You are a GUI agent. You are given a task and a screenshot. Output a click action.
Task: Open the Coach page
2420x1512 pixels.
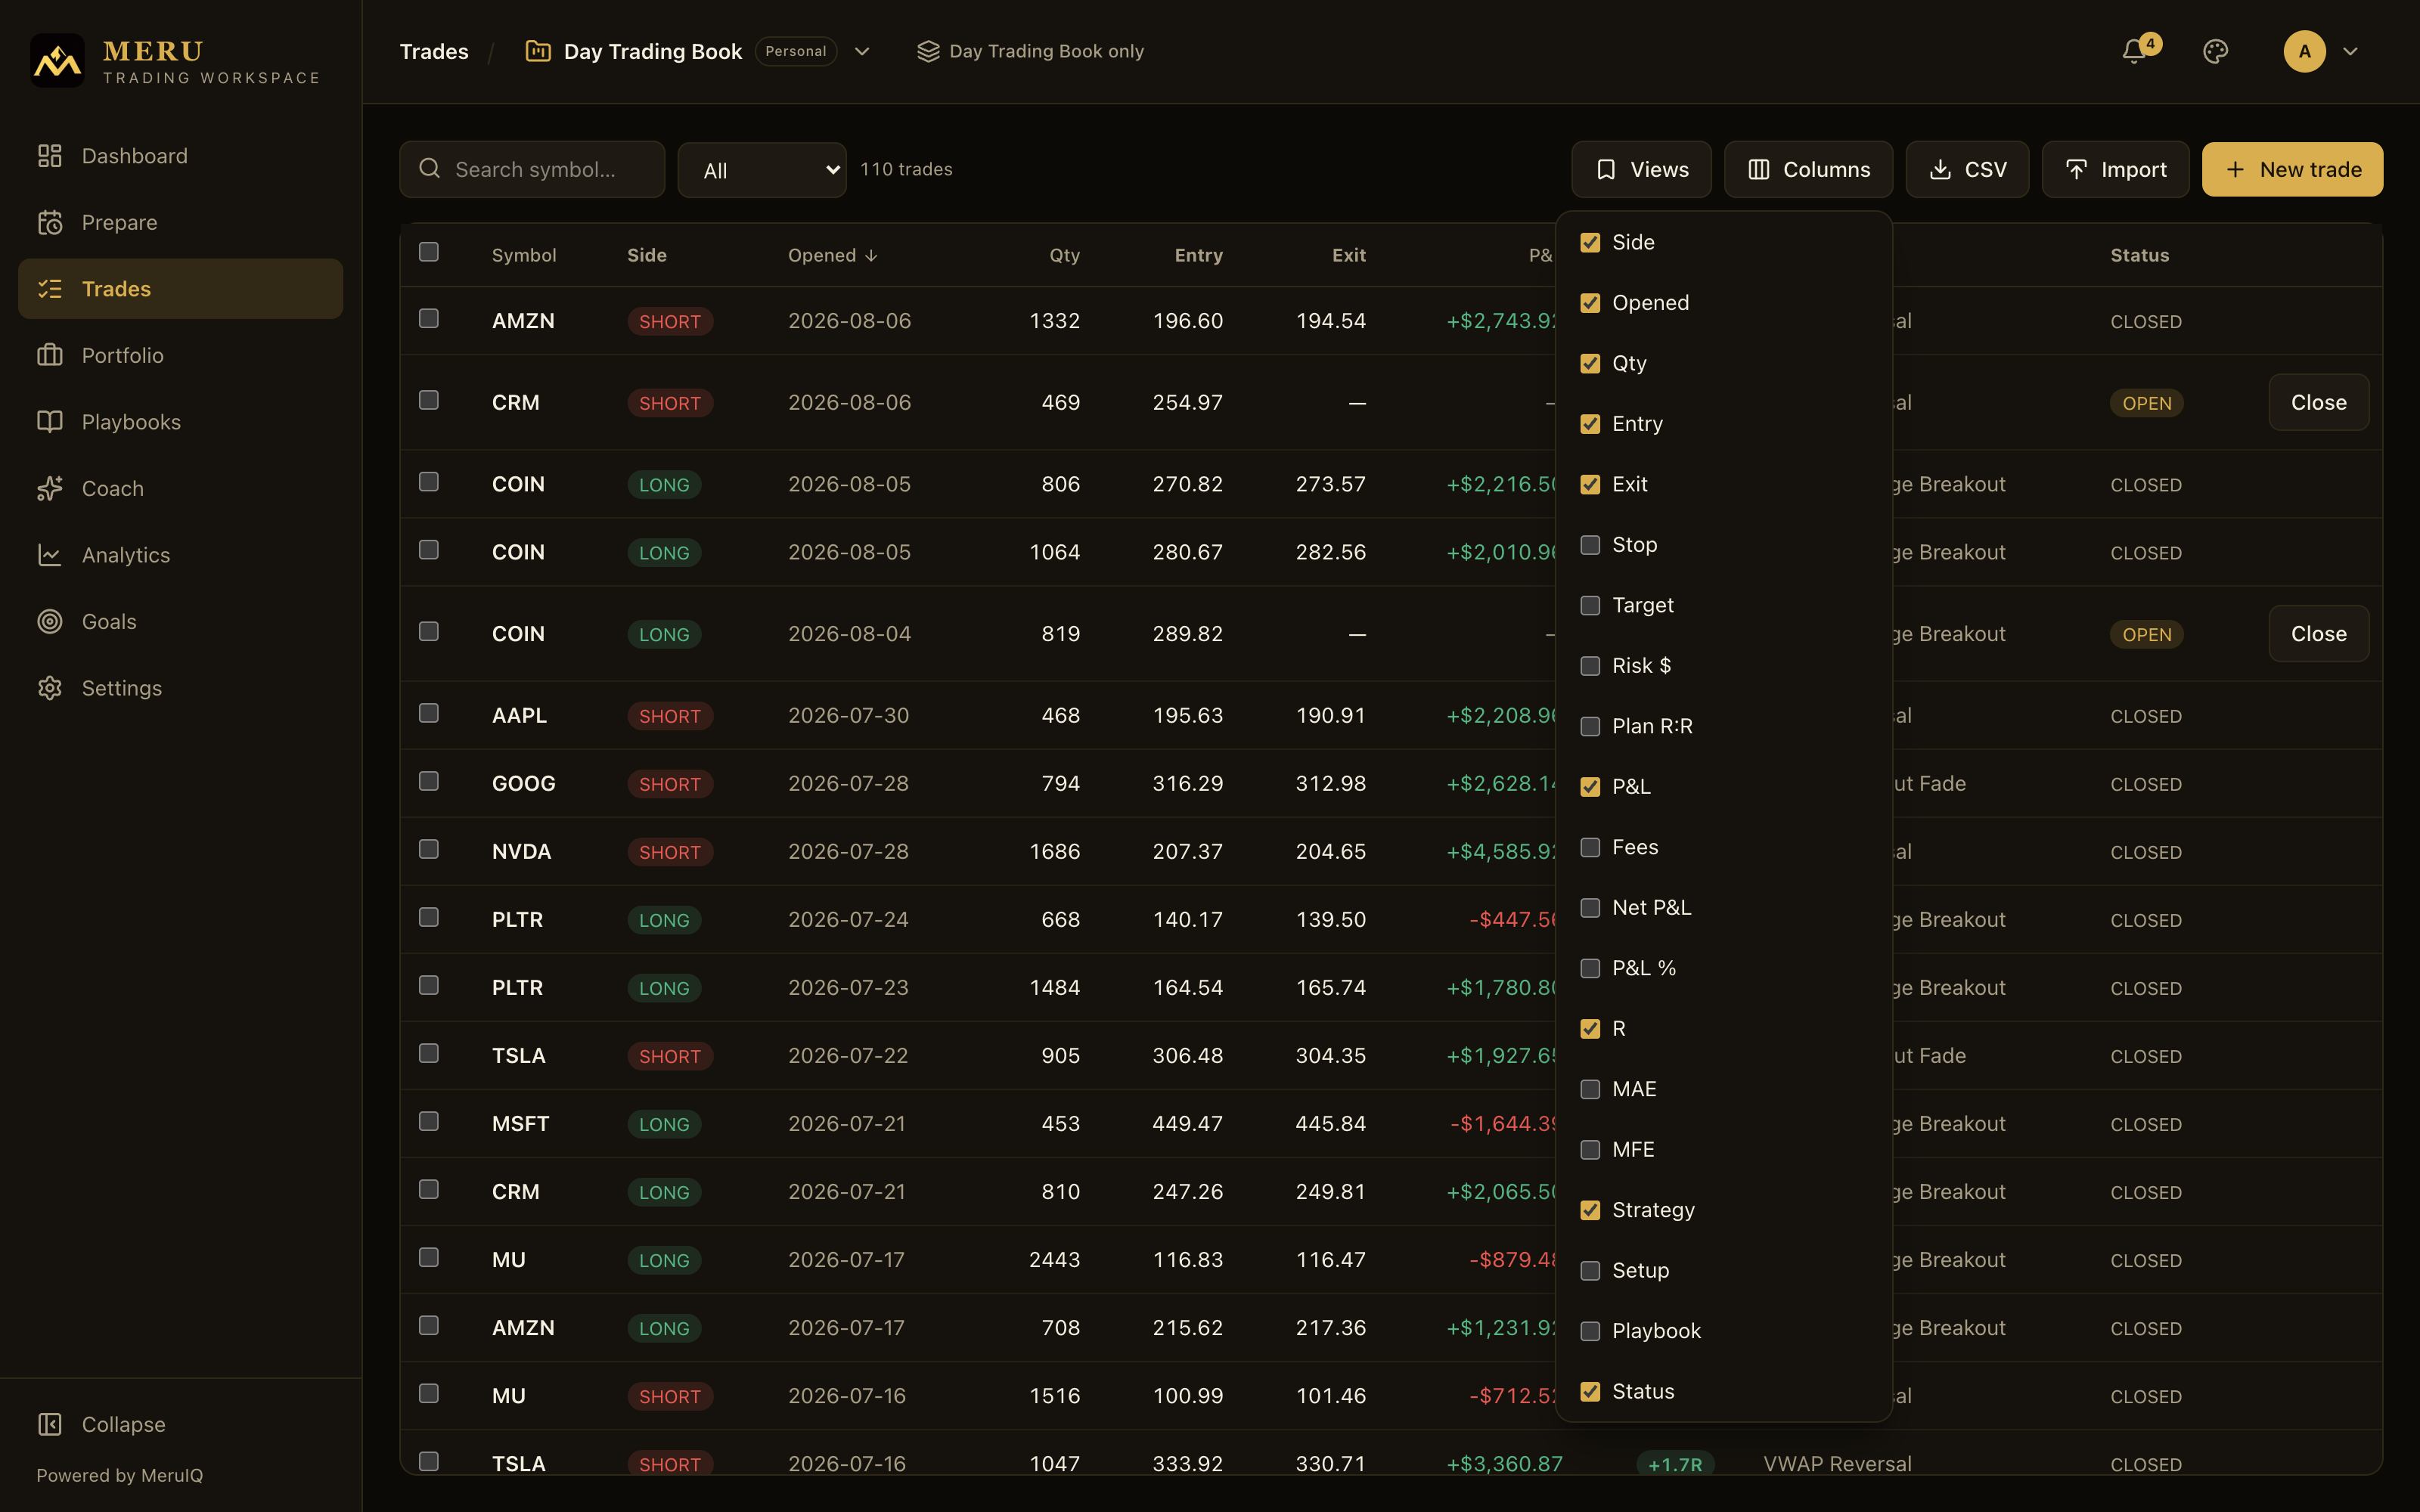coord(180,488)
